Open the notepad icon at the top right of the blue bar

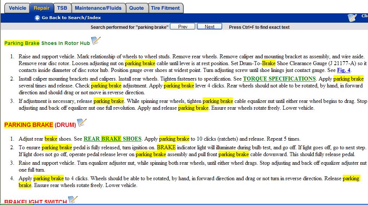(352, 18)
